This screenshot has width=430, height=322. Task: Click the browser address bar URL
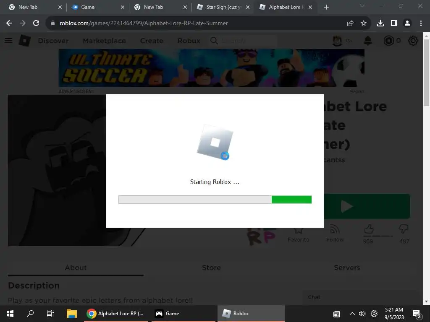pyautogui.click(x=144, y=23)
